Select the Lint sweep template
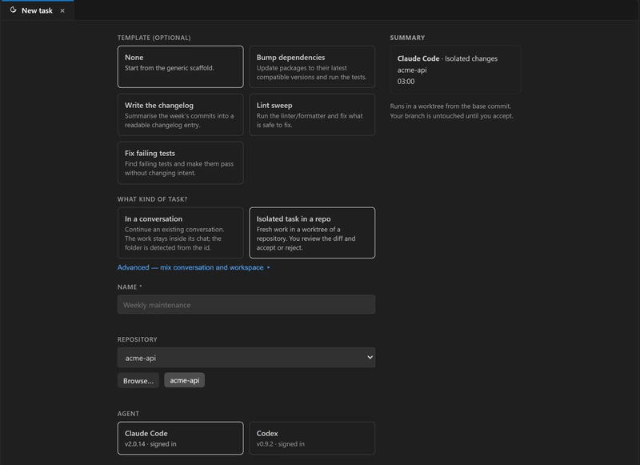 point(312,114)
